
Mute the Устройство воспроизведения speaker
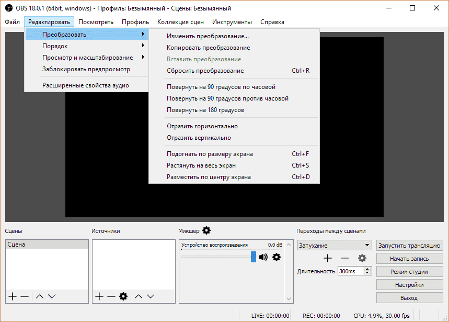(263, 257)
